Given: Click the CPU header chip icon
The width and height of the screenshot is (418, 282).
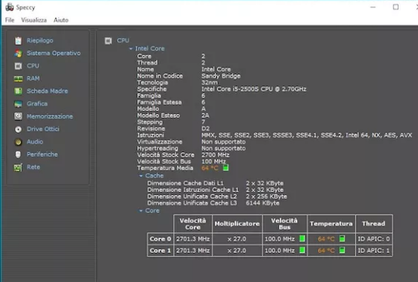Looking at the screenshot, I should pyautogui.click(x=108, y=40).
